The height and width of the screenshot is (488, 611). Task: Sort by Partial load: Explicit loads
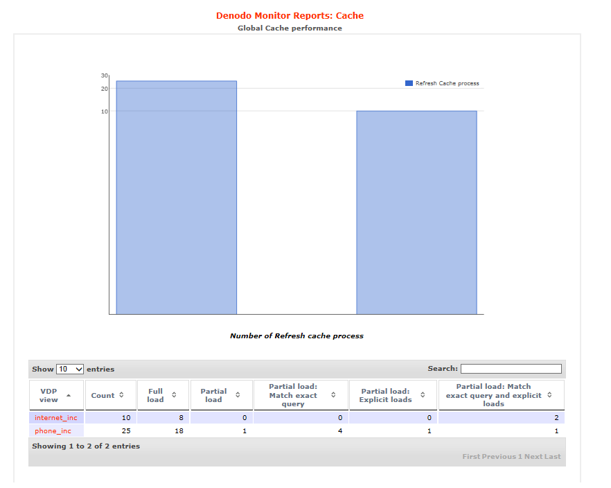[393, 395]
